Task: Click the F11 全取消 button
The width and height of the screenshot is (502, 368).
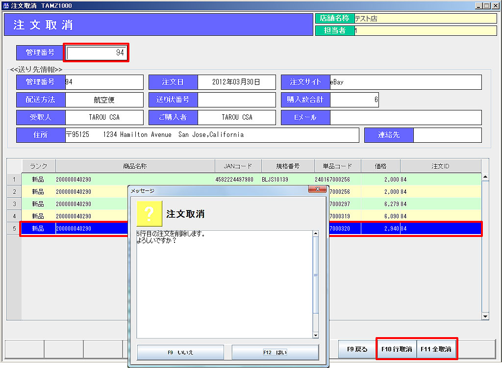Action: [x=436, y=349]
